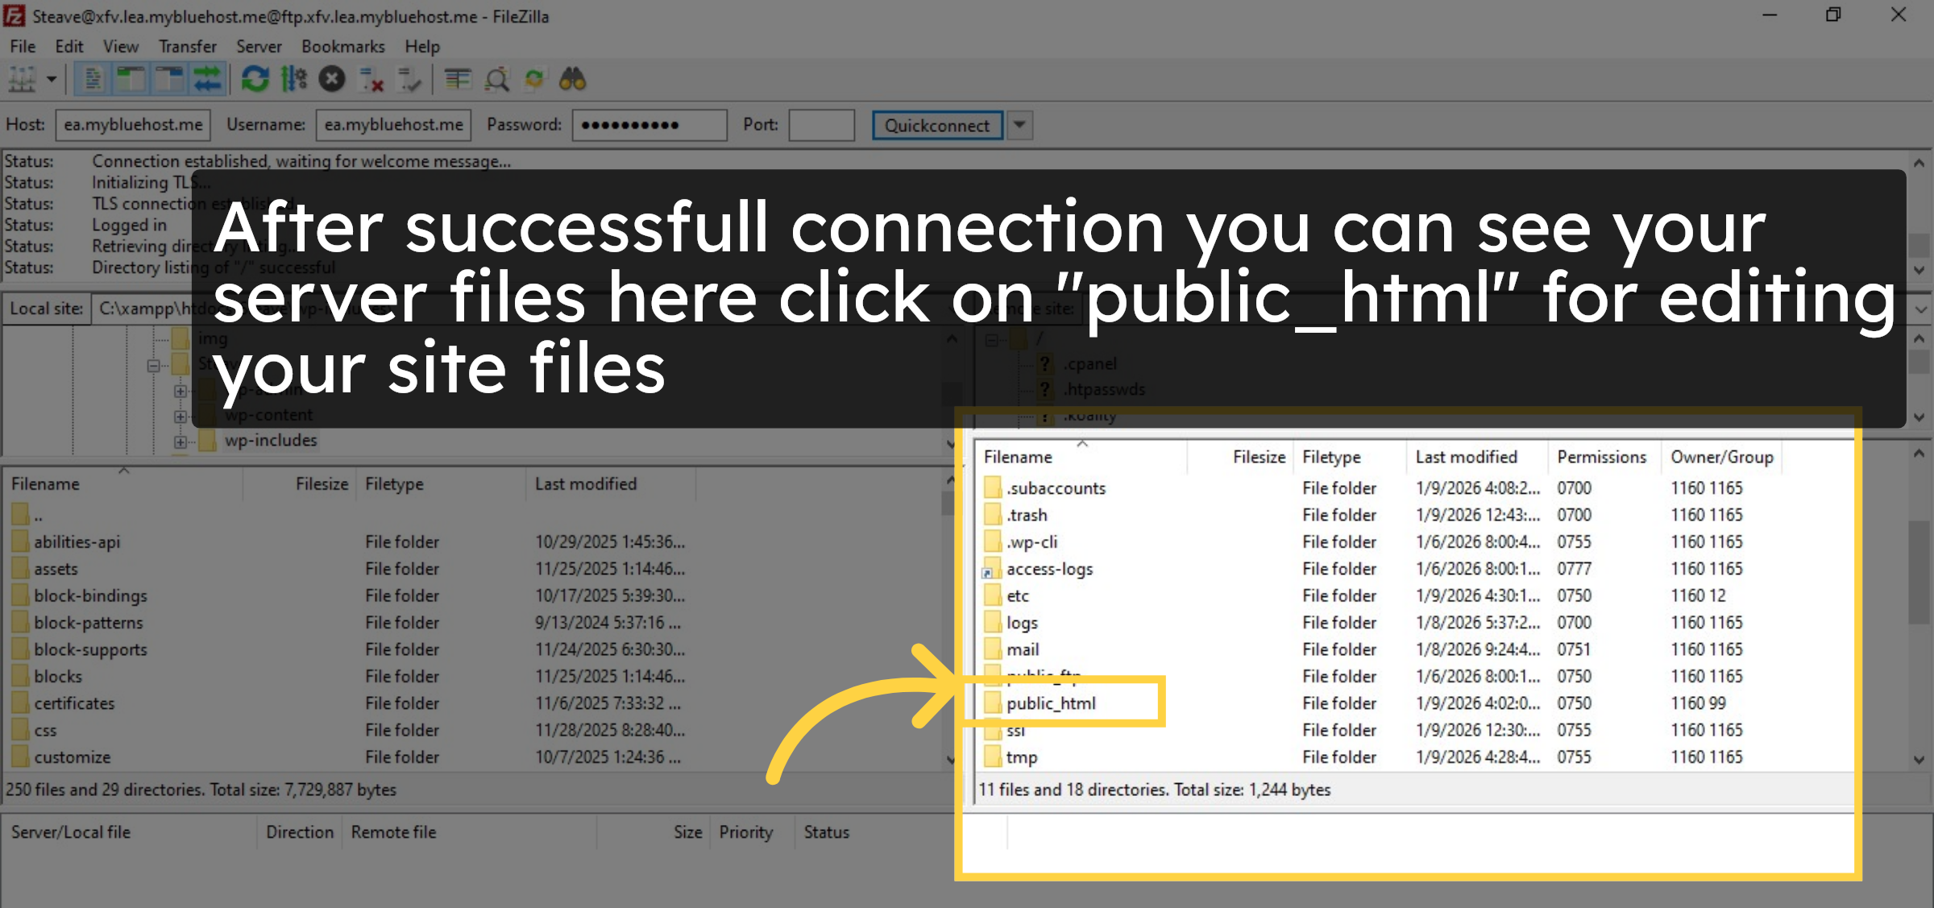Open the public_html folder
Viewport: 1934px width, 908px height.
click(1051, 703)
